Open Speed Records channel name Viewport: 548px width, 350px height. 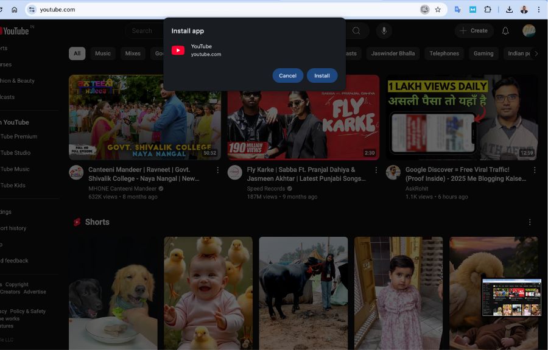pos(266,189)
